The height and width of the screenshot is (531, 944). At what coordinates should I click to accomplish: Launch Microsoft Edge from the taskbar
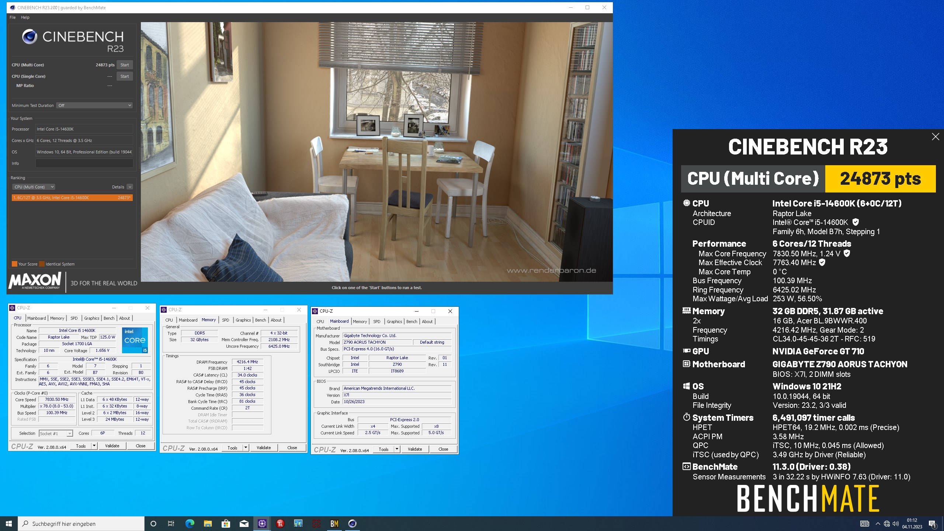(x=190, y=524)
